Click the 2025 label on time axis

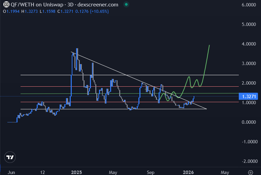(x=76, y=172)
